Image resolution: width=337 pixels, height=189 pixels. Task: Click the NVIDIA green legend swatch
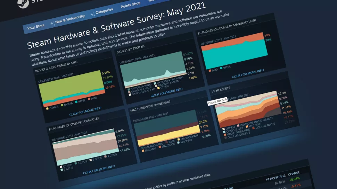[62, 105]
